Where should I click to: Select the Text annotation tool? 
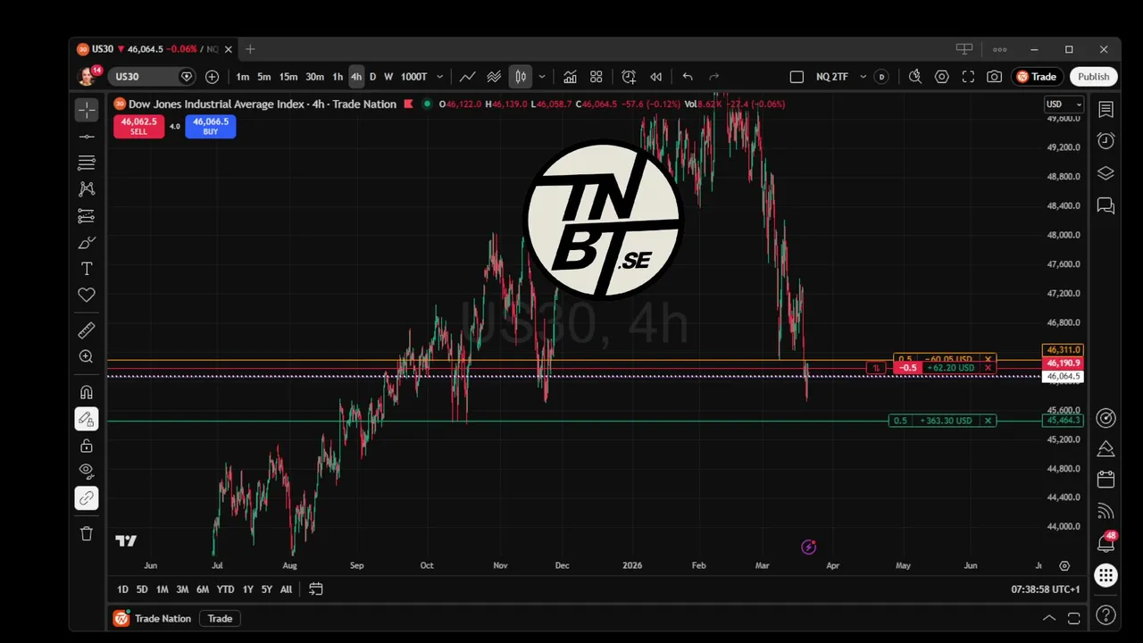[x=87, y=269]
